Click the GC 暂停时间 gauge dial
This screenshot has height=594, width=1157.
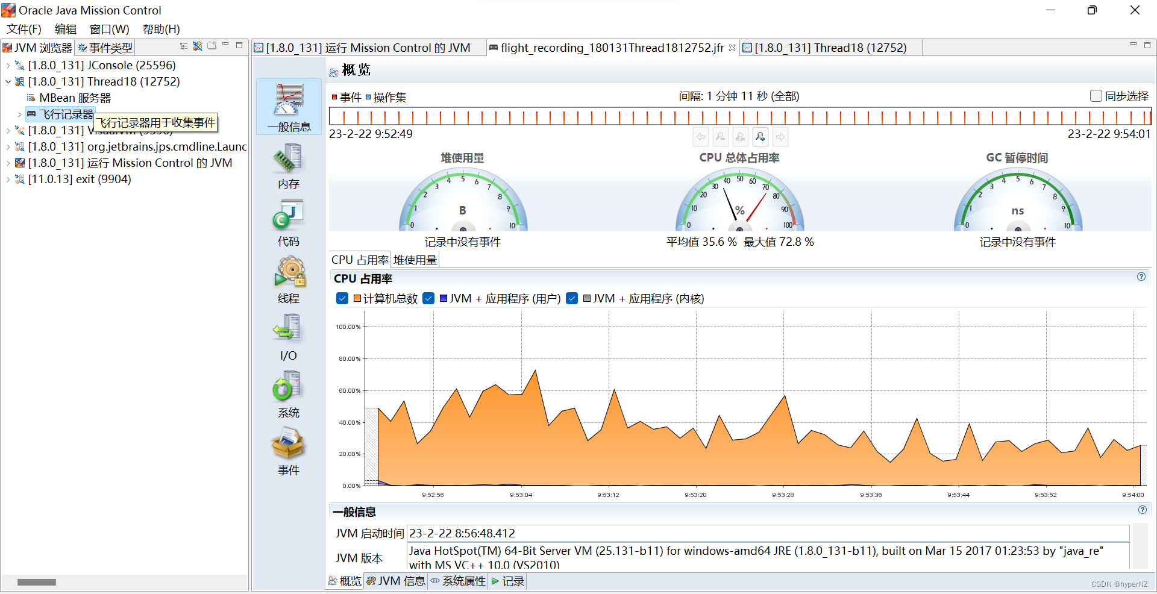pyautogui.click(x=1018, y=200)
